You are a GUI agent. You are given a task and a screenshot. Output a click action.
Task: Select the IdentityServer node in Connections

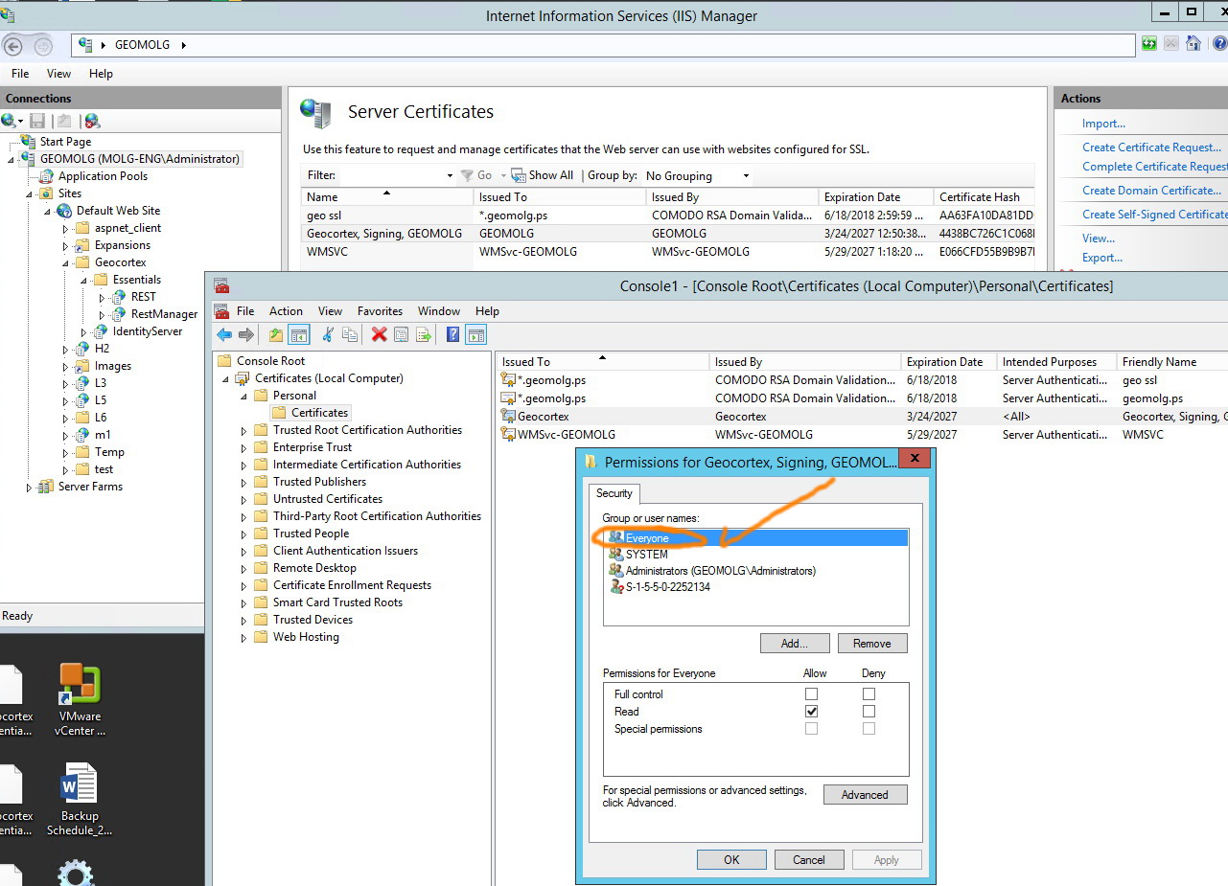147,331
